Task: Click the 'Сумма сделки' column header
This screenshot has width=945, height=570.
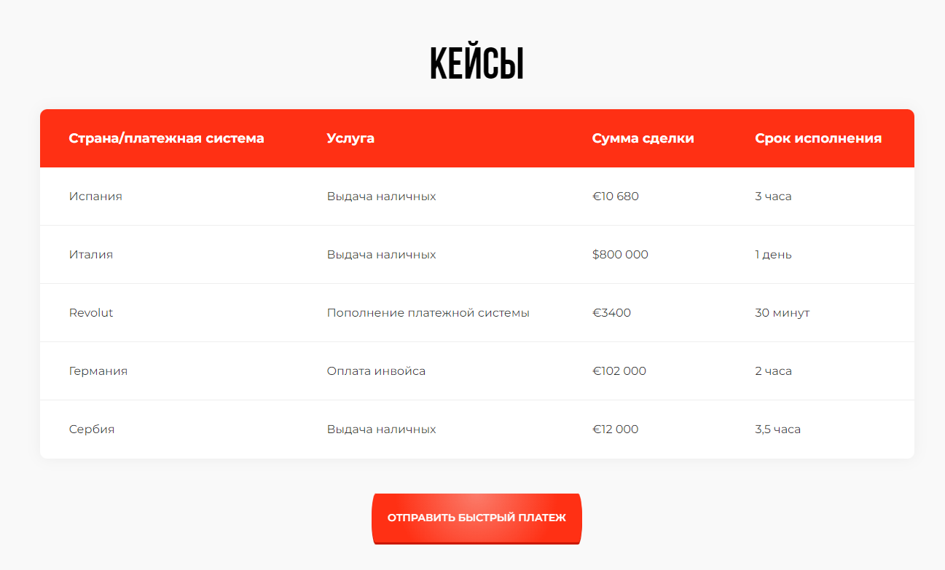Action: pyautogui.click(x=643, y=138)
